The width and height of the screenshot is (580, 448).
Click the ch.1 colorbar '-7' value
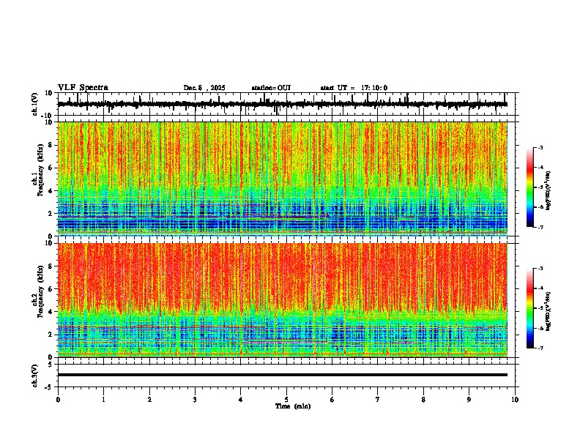[540, 227]
